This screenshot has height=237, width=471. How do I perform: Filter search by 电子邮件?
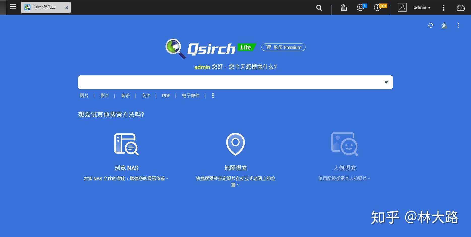pos(191,96)
